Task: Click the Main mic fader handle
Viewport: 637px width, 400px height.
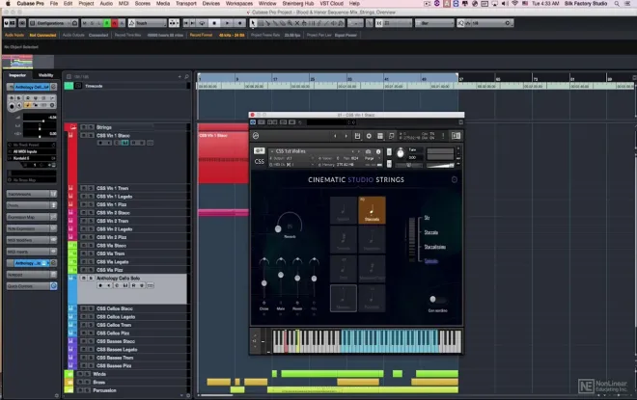Action: pos(281,275)
